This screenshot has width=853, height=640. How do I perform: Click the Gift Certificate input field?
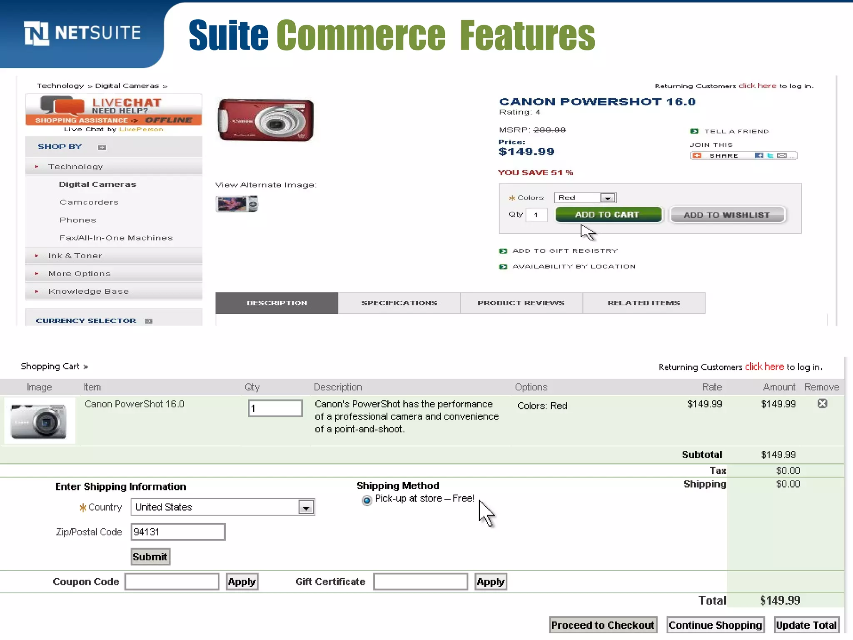click(421, 582)
